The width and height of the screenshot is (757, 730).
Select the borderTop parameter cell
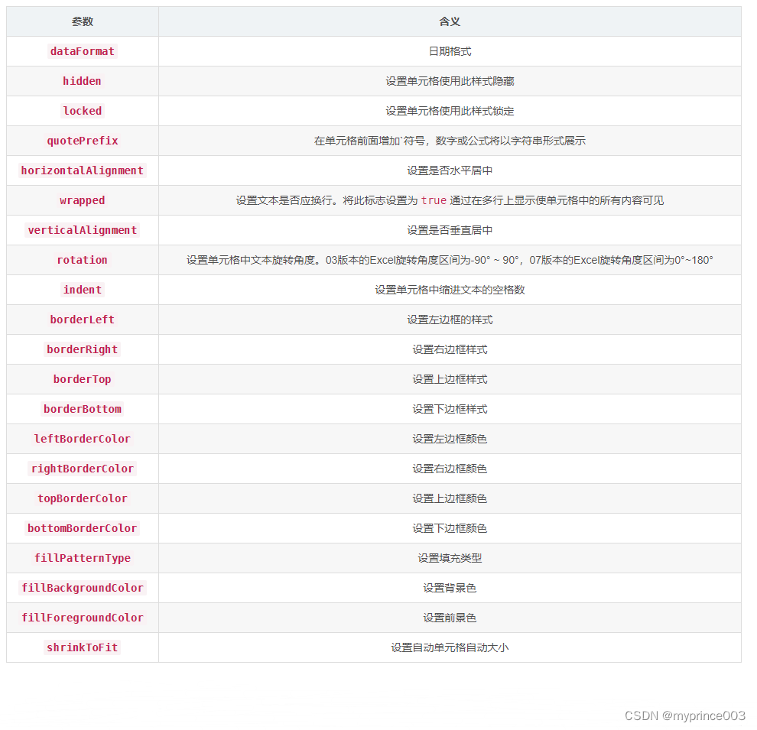coord(82,379)
